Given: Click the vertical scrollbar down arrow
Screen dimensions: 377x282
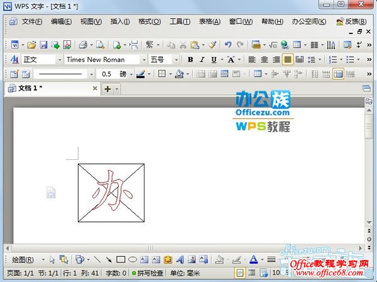Looking at the screenshot, I should click(369, 222).
